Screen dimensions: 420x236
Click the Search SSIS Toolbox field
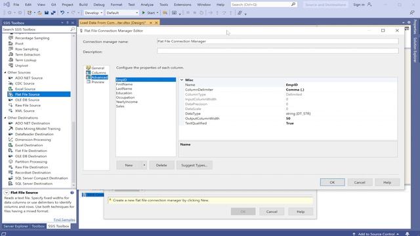click(x=36, y=29)
